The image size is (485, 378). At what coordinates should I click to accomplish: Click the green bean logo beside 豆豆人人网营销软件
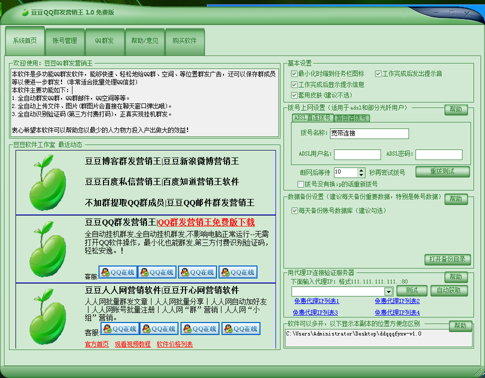pos(48,316)
